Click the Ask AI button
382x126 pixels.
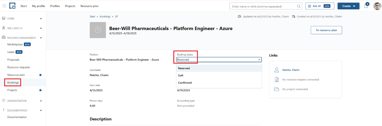(x=320, y=6)
